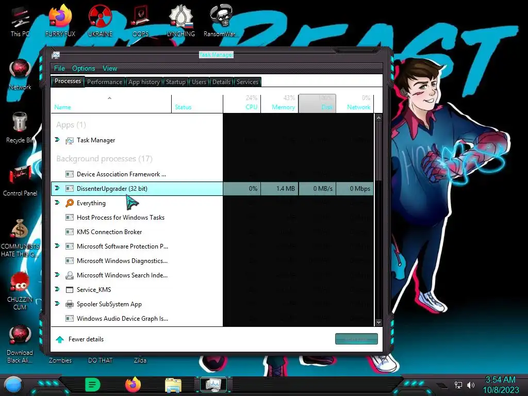Screen dimensions: 528x396
Task: Expand the Microsoft Windows Search Indexer row
Action: 57,275
